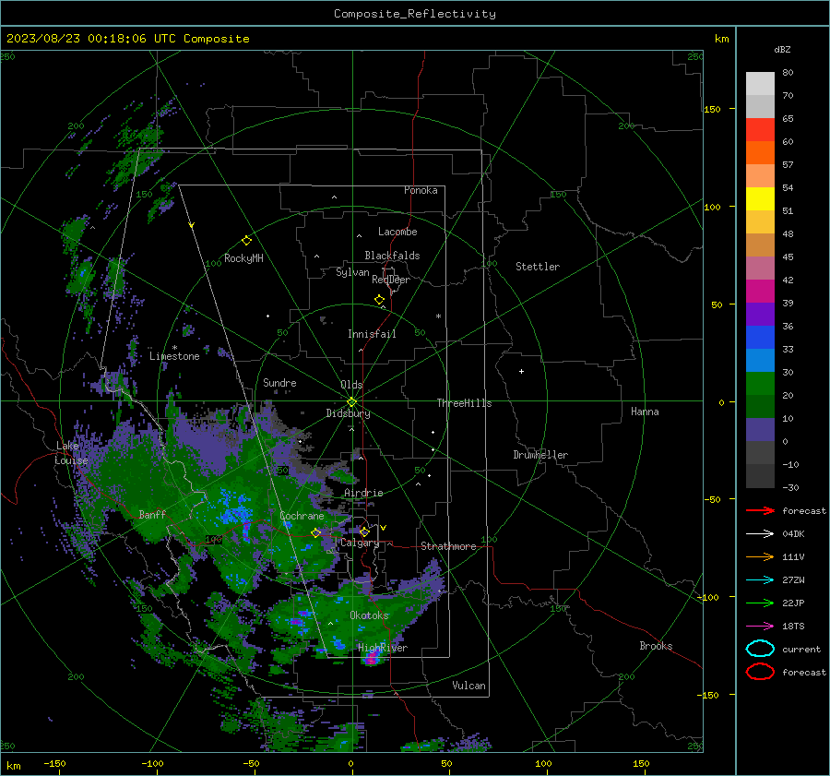This screenshot has height=776, width=830.
Task: Select the yellow diamond marker above RockyMH
Action: pos(246,241)
